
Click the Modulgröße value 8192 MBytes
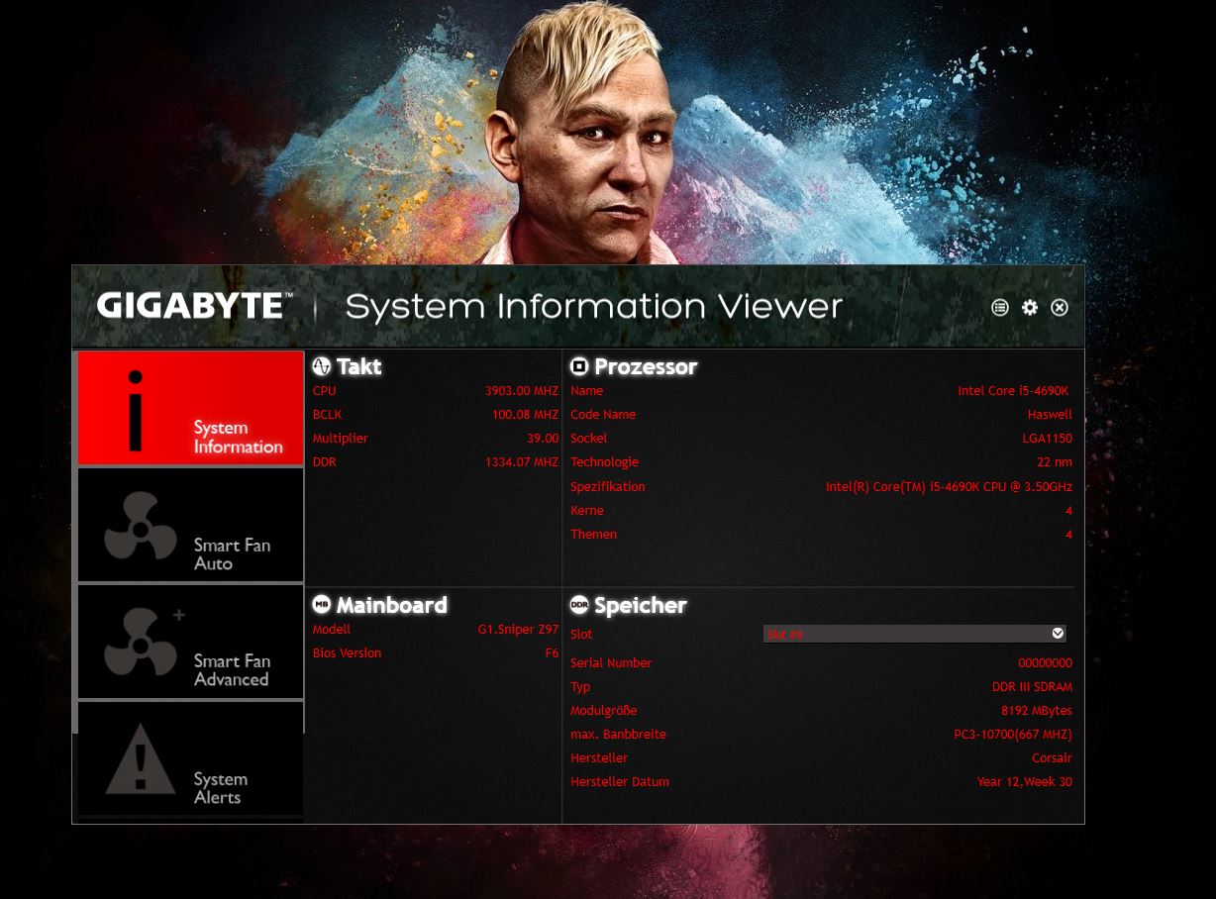(1037, 711)
